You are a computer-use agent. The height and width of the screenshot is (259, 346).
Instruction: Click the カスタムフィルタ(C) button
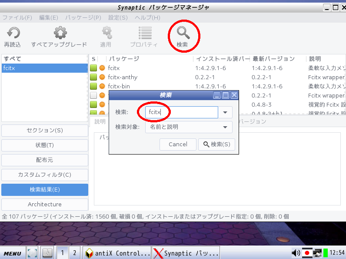click(45, 175)
